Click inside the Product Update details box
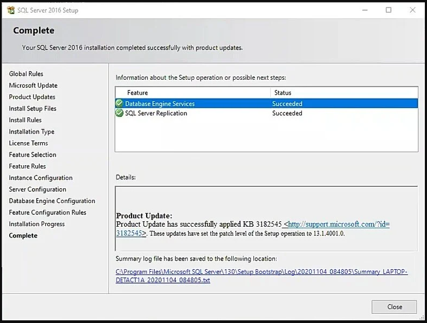The height and width of the screenshot is (323, 427). pos(266,219)
